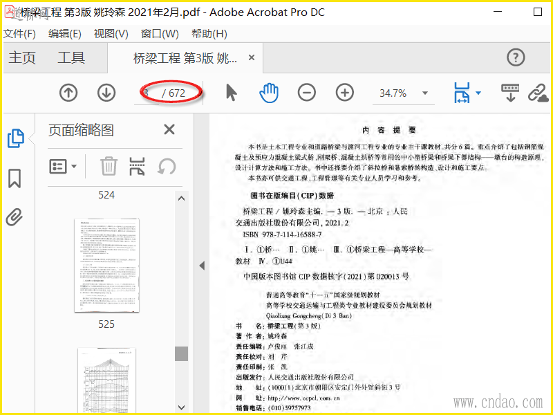Click the thumbnail panel scrollbar handle
Image resolution: width=553 pixels, height=415 pixels.
coord(181,353)
